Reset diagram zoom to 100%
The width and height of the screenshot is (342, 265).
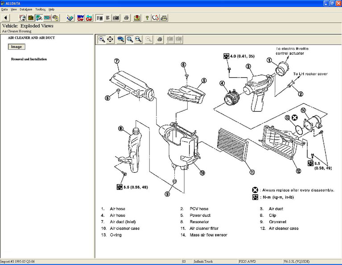click(x=121, y=40)
